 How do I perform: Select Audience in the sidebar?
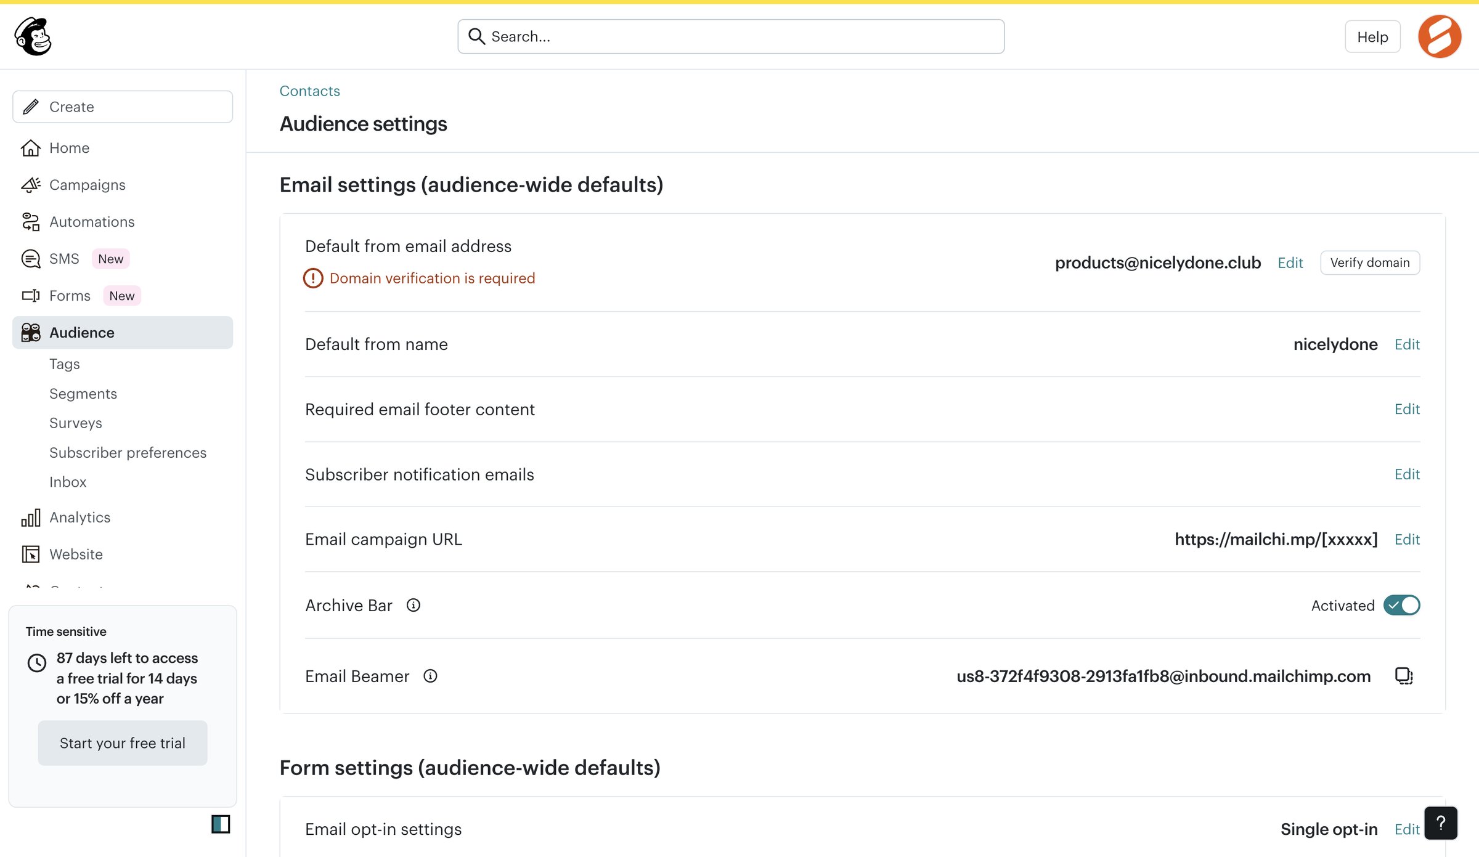pos(123,333)
